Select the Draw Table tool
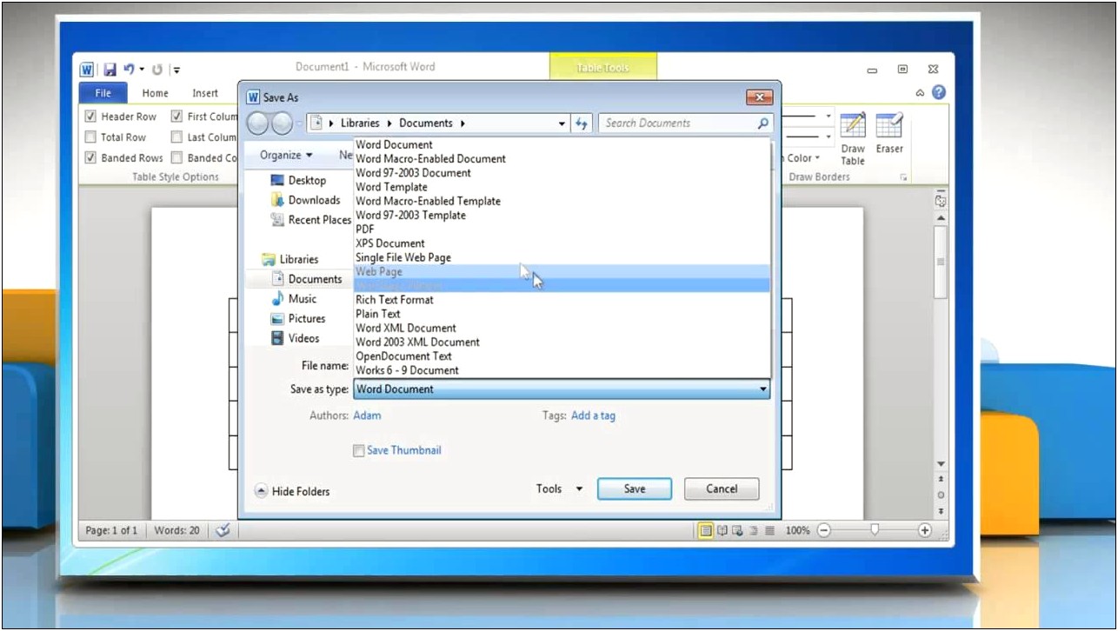 coord(853,138)
